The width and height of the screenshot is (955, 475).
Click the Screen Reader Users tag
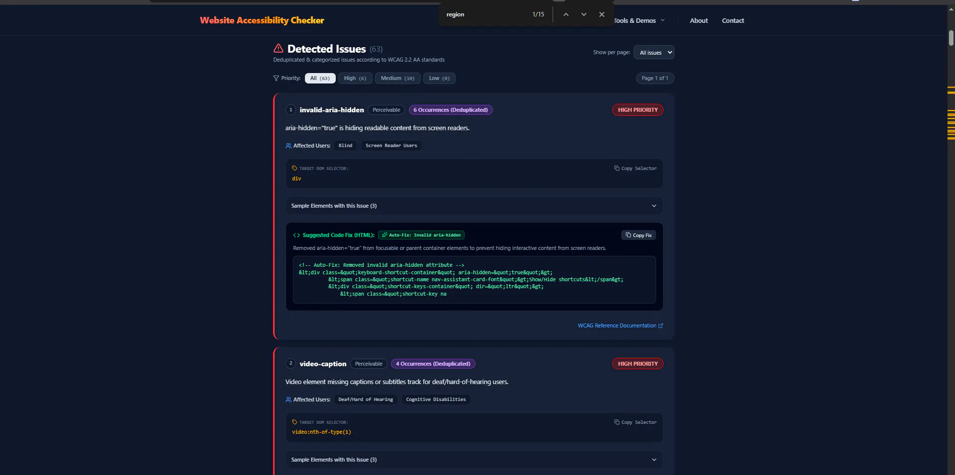391,146
